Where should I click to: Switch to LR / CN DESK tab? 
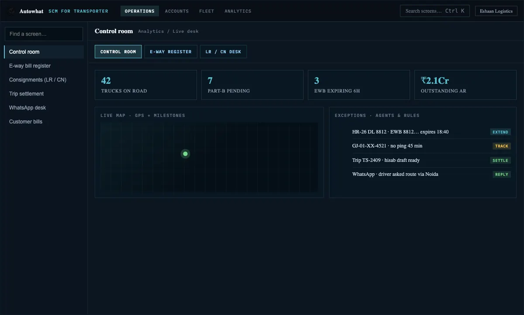pyautogui.click(x=223, y=51)
